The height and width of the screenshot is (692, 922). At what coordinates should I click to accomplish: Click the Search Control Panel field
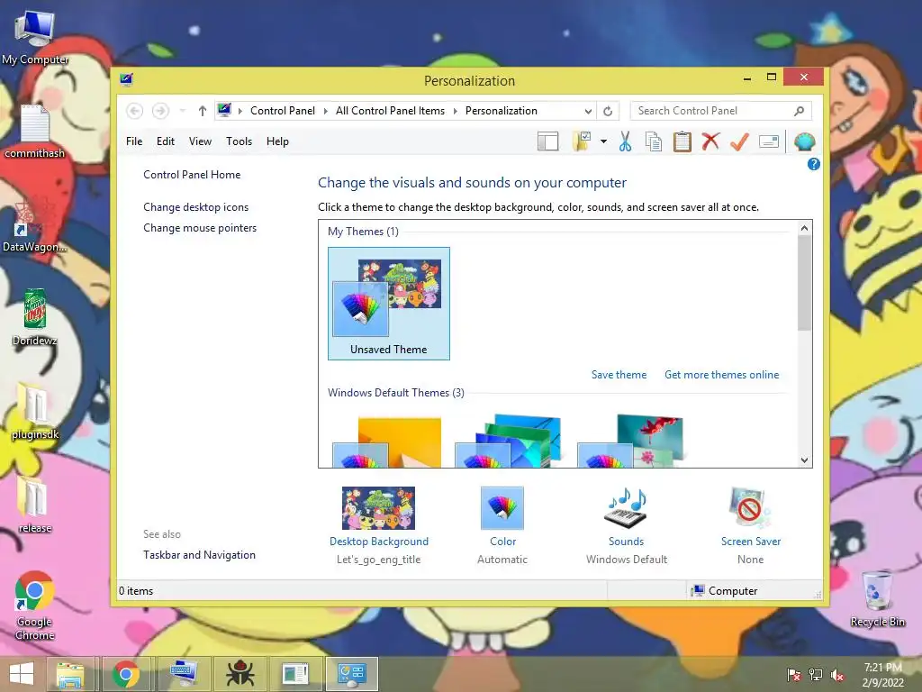tap(721, 111)
